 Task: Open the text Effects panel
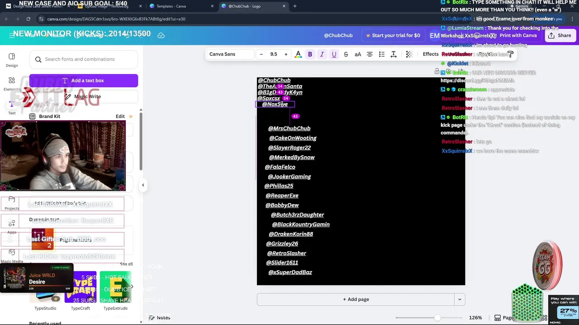(x=431, y=54)
